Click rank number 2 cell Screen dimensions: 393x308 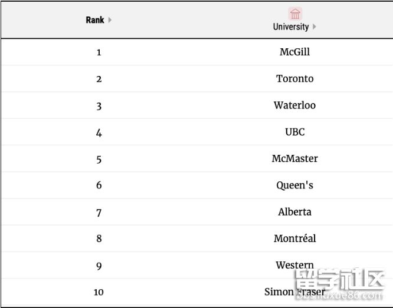point(99,79)
